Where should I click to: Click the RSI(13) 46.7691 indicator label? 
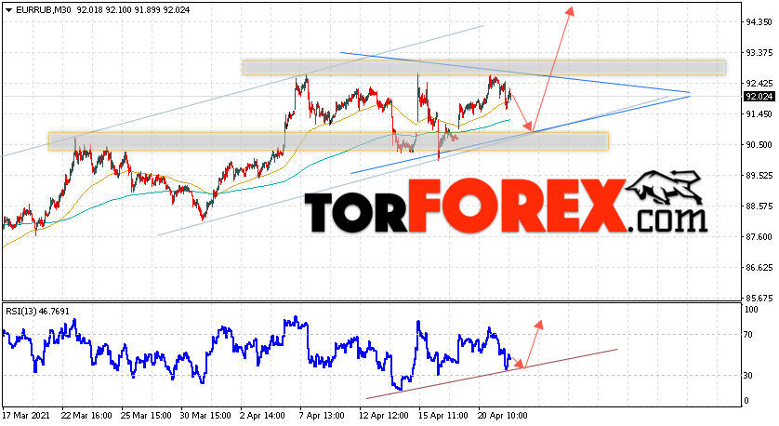click(38, 312)
